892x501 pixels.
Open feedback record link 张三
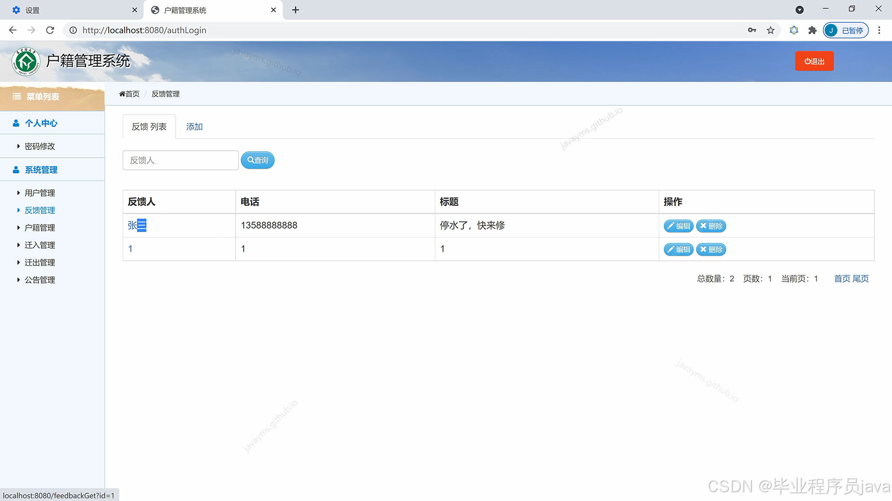[x=137, y=225]
